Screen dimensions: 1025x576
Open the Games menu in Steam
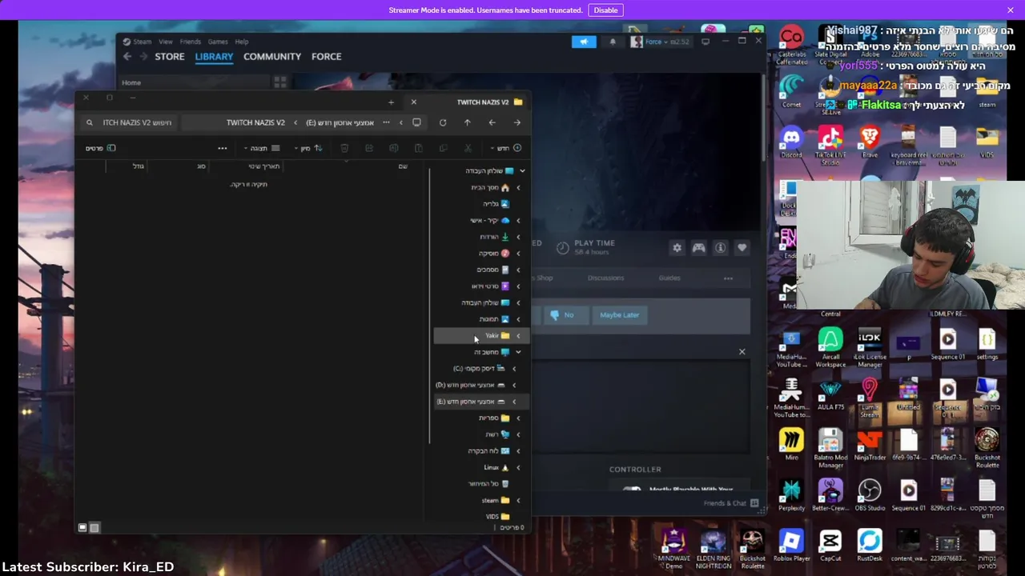[218, 42]
